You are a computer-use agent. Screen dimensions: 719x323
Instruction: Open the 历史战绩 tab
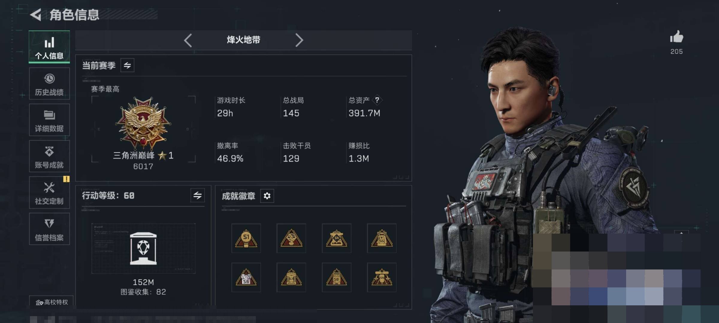49,83
